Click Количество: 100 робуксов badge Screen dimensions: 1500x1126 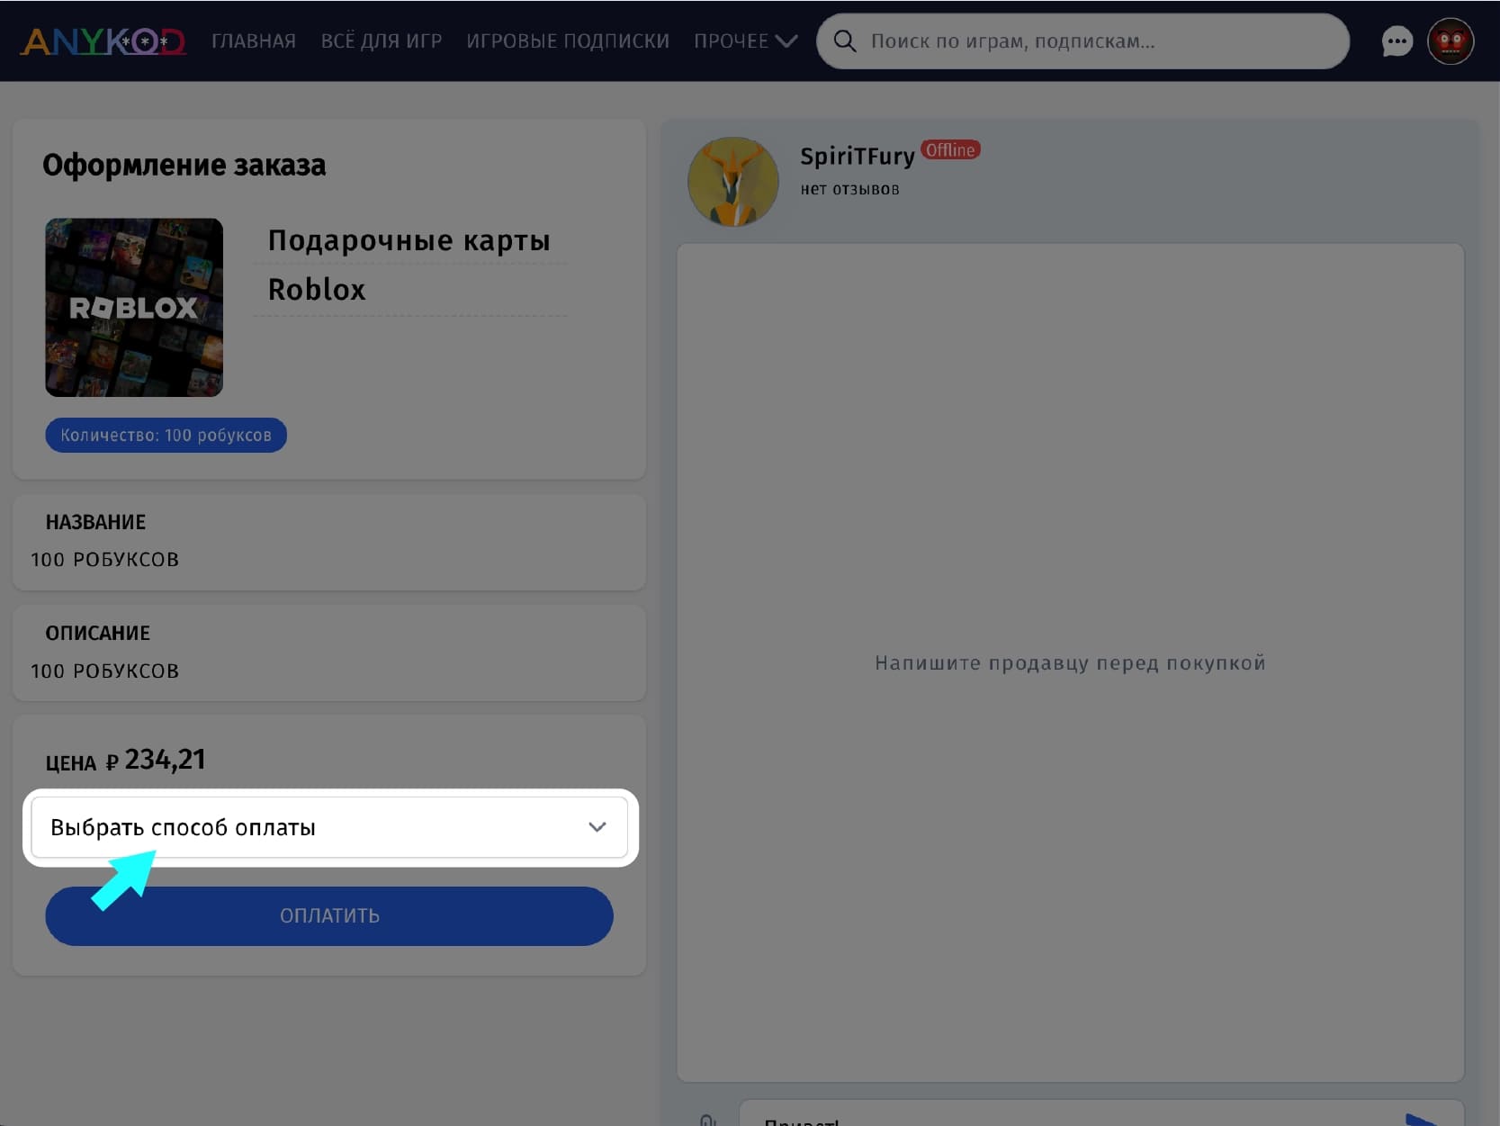pyautogui.click(x=166, y=435)
